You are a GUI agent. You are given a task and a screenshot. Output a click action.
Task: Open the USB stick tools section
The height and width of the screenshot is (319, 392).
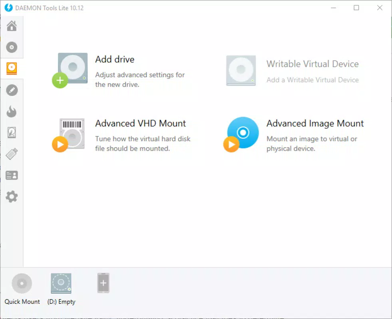point(12,154)
